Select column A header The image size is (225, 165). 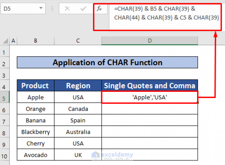point(13,41)
